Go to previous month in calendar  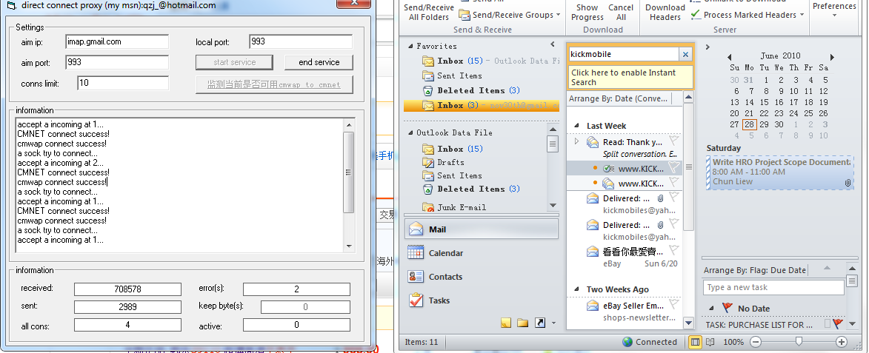pyautogui.click(x=729, y=56)
